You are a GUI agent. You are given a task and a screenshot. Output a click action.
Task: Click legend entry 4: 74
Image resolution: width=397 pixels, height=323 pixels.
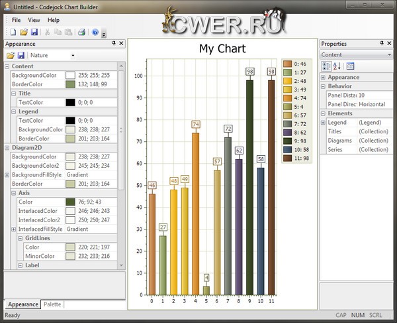[x=296, y=98]
